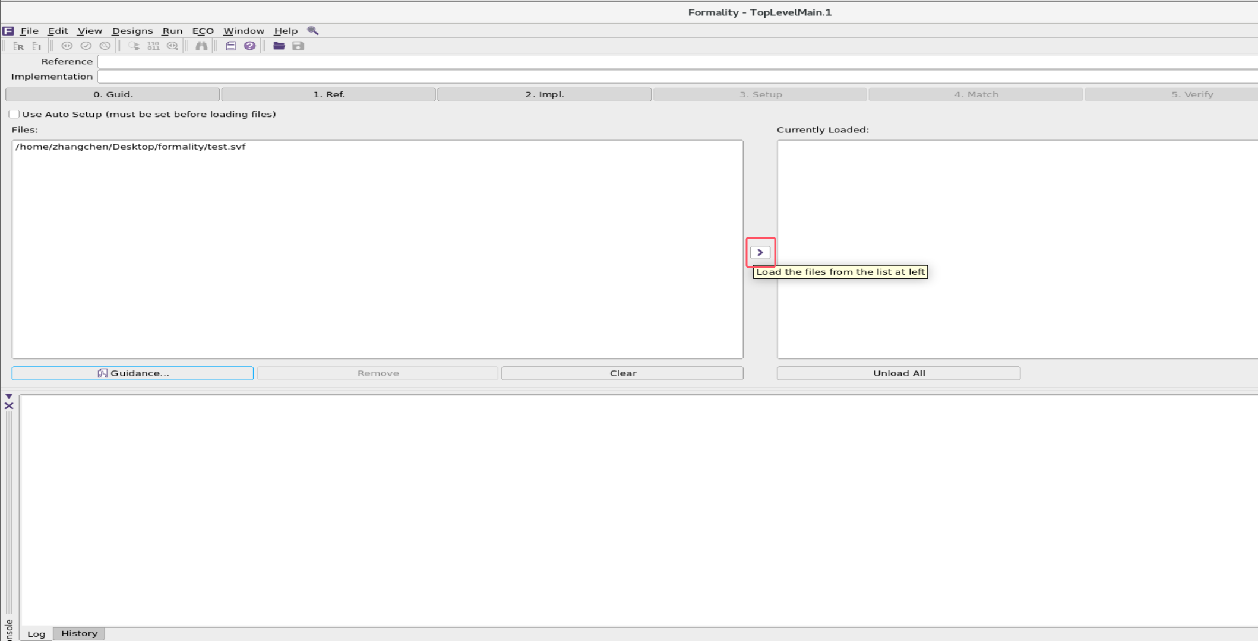This screenshot has height=641, width=1258.
Task: Click Unload All under Currently Loaded
Action: pyautogui.click(x=899, y=373)
